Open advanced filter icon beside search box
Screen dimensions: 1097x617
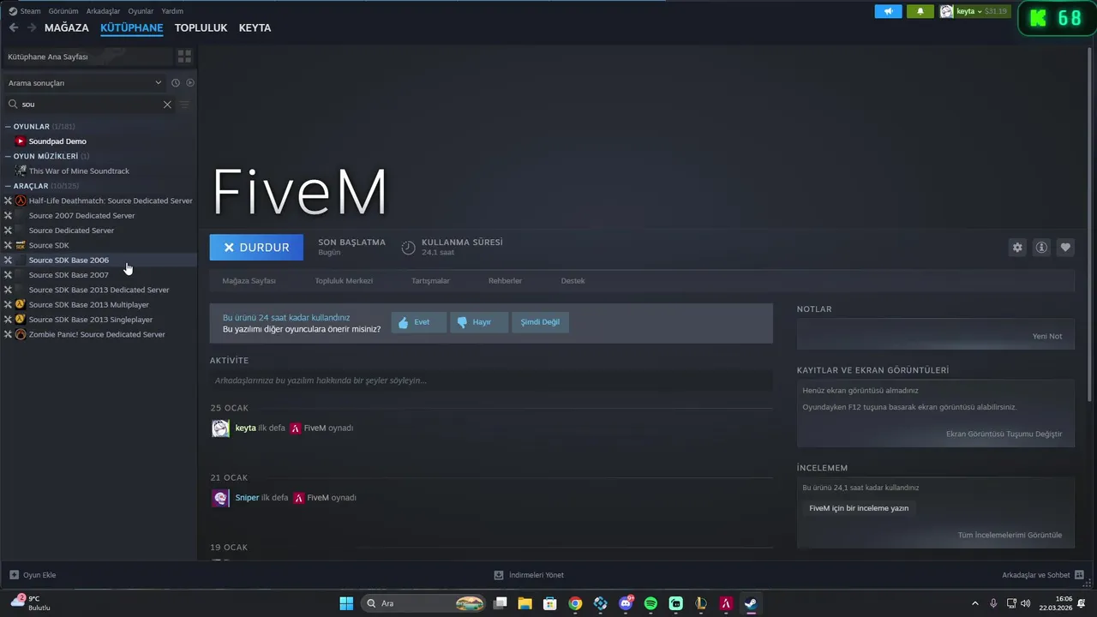coord(184,105)
